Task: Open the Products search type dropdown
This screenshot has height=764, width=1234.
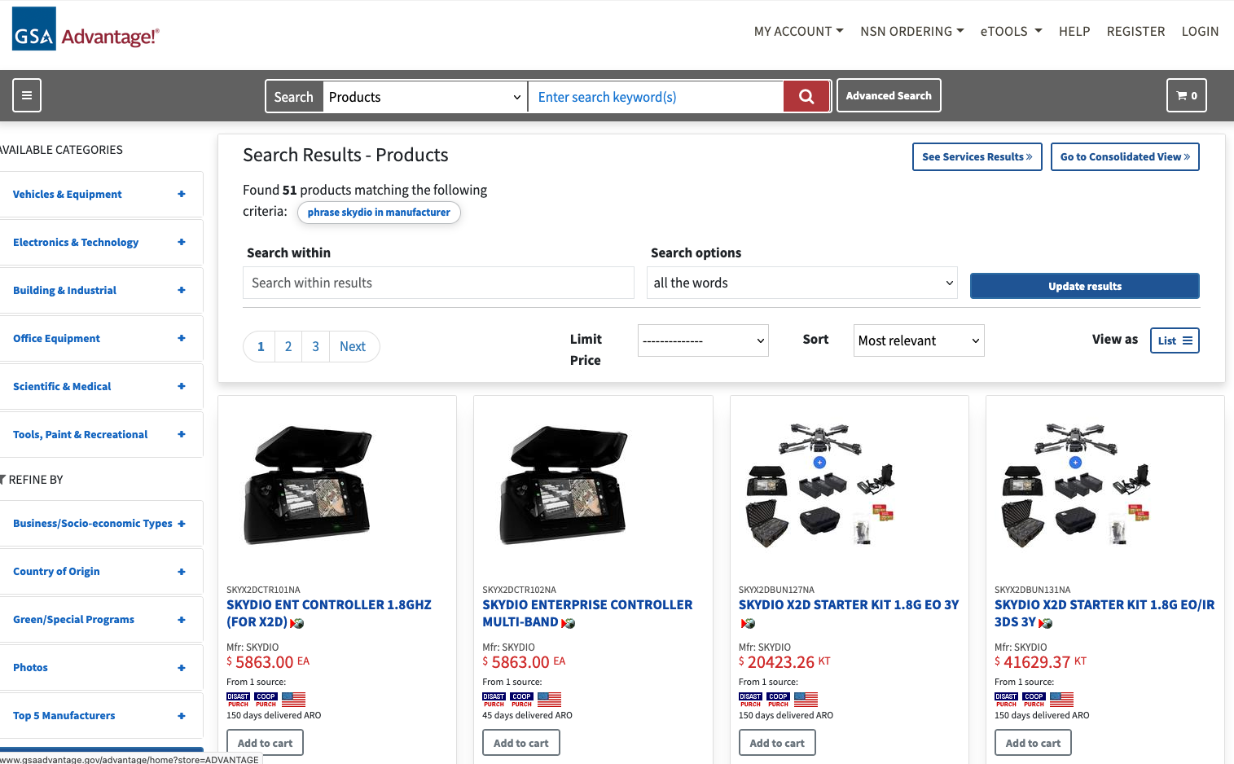Action: click(424, 96)
